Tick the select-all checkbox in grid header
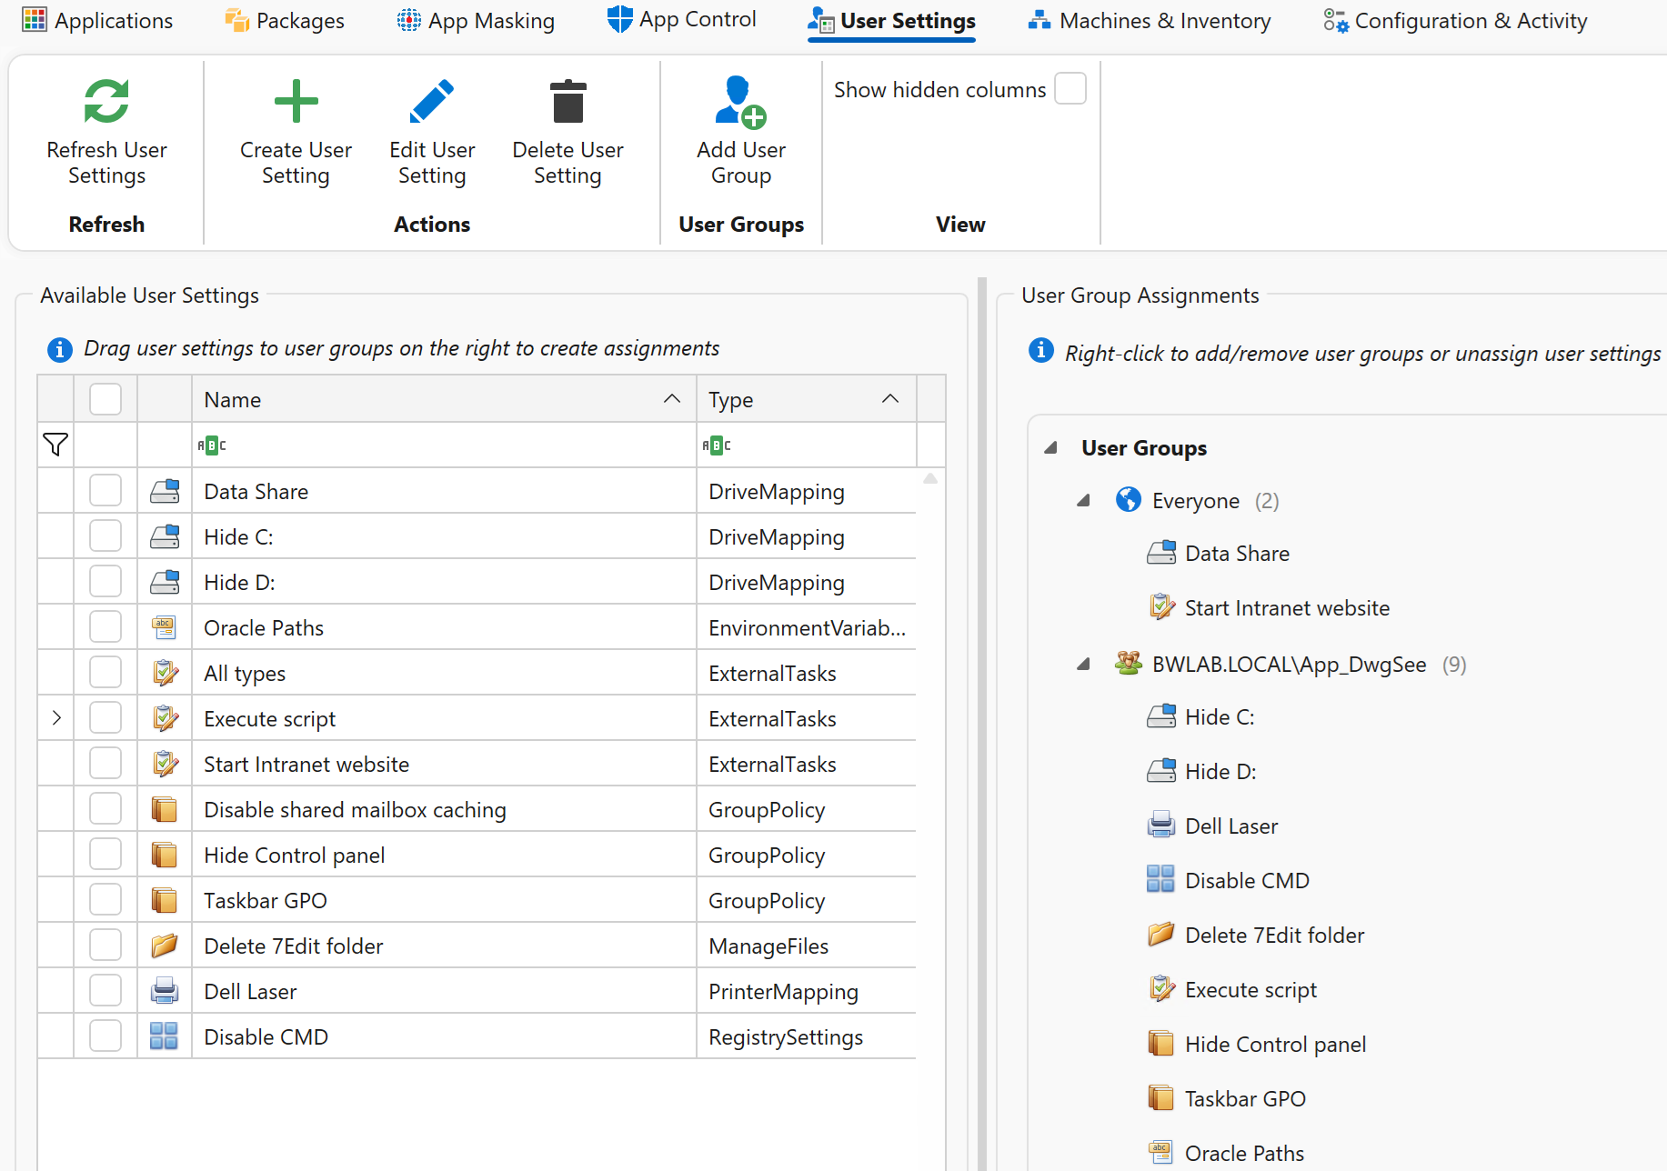 [x=105, y=399]
